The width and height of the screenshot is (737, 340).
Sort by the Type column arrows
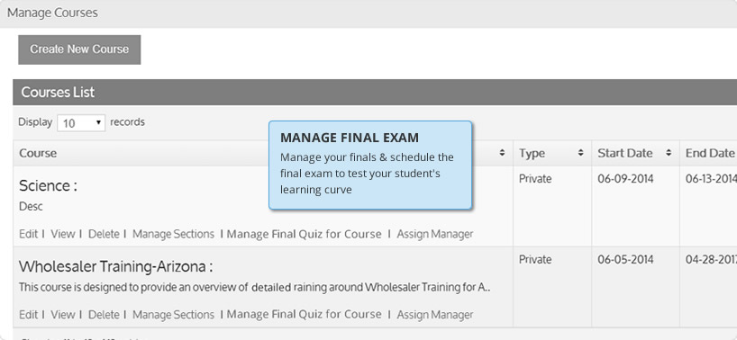(x=580, y=153)
